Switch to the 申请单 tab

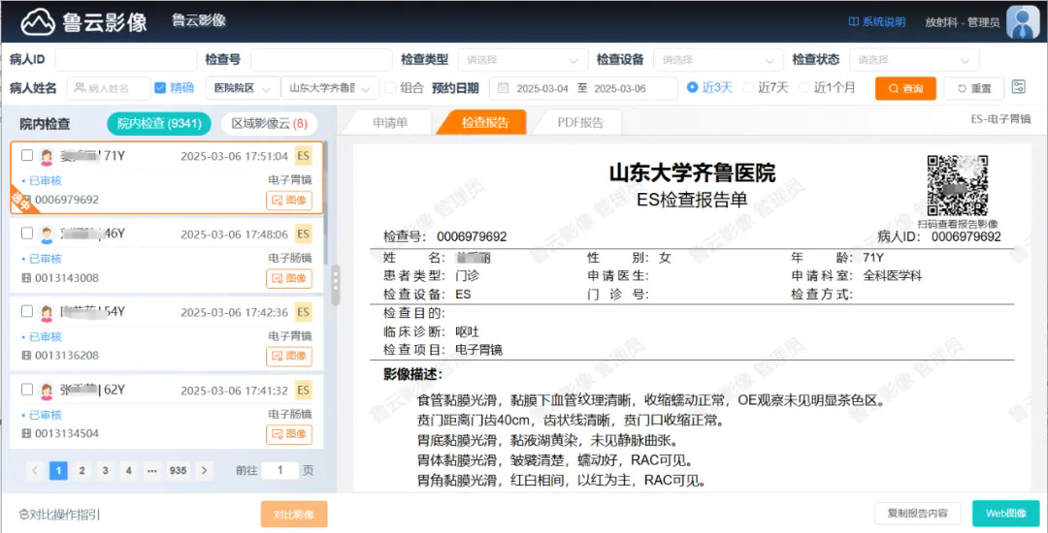(x=389, y=123)
